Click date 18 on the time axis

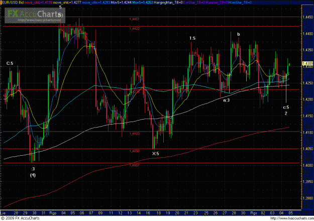(158, 213)
